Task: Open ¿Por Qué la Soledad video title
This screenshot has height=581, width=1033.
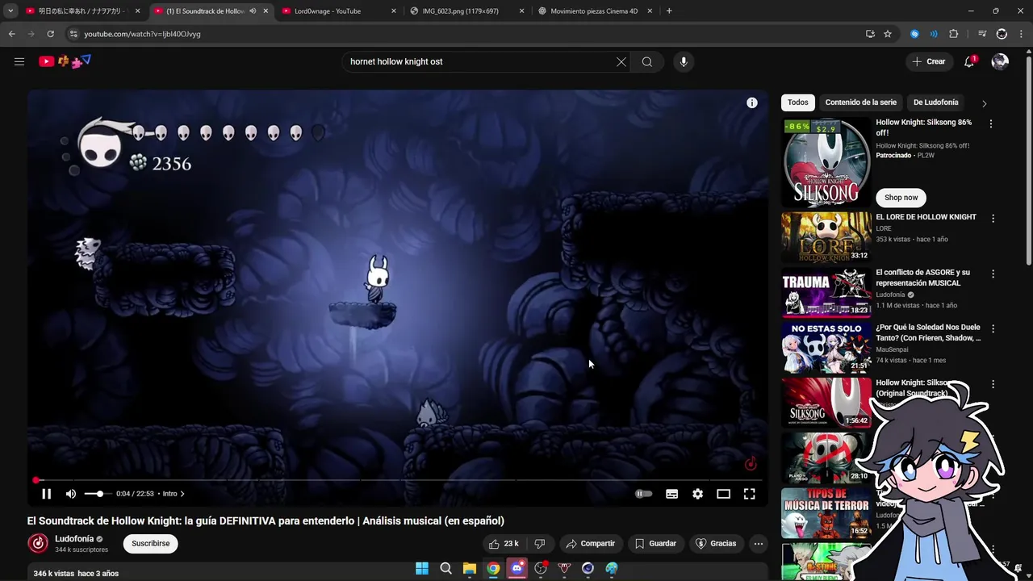Action: coord(928,332)
